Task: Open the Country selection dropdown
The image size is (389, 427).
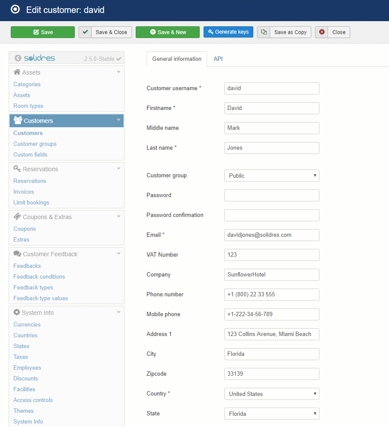Action: coord(271,394)
